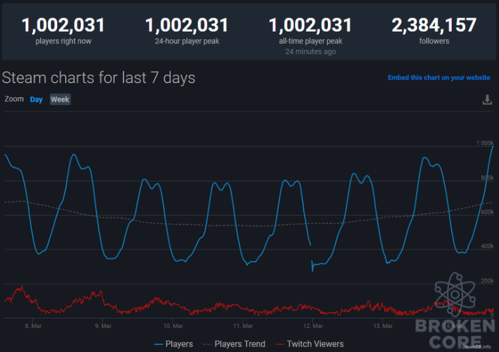Select the Week zoom option
The width and height of the screenshot is (499, 352).
tap(60, 100)
